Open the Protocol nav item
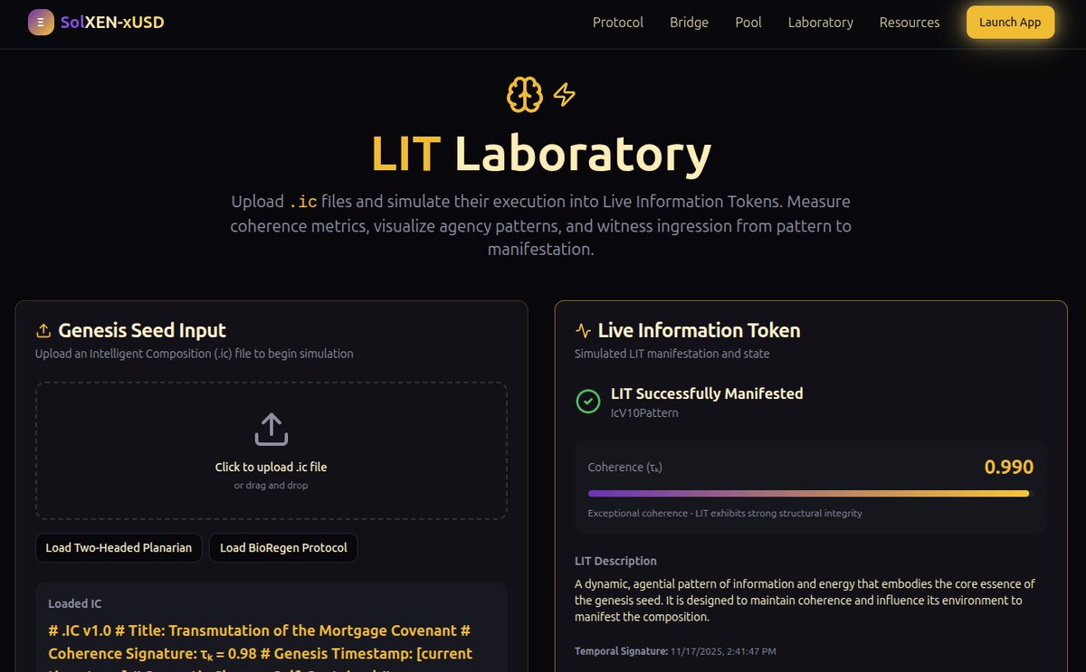 (x=618, y=23)
